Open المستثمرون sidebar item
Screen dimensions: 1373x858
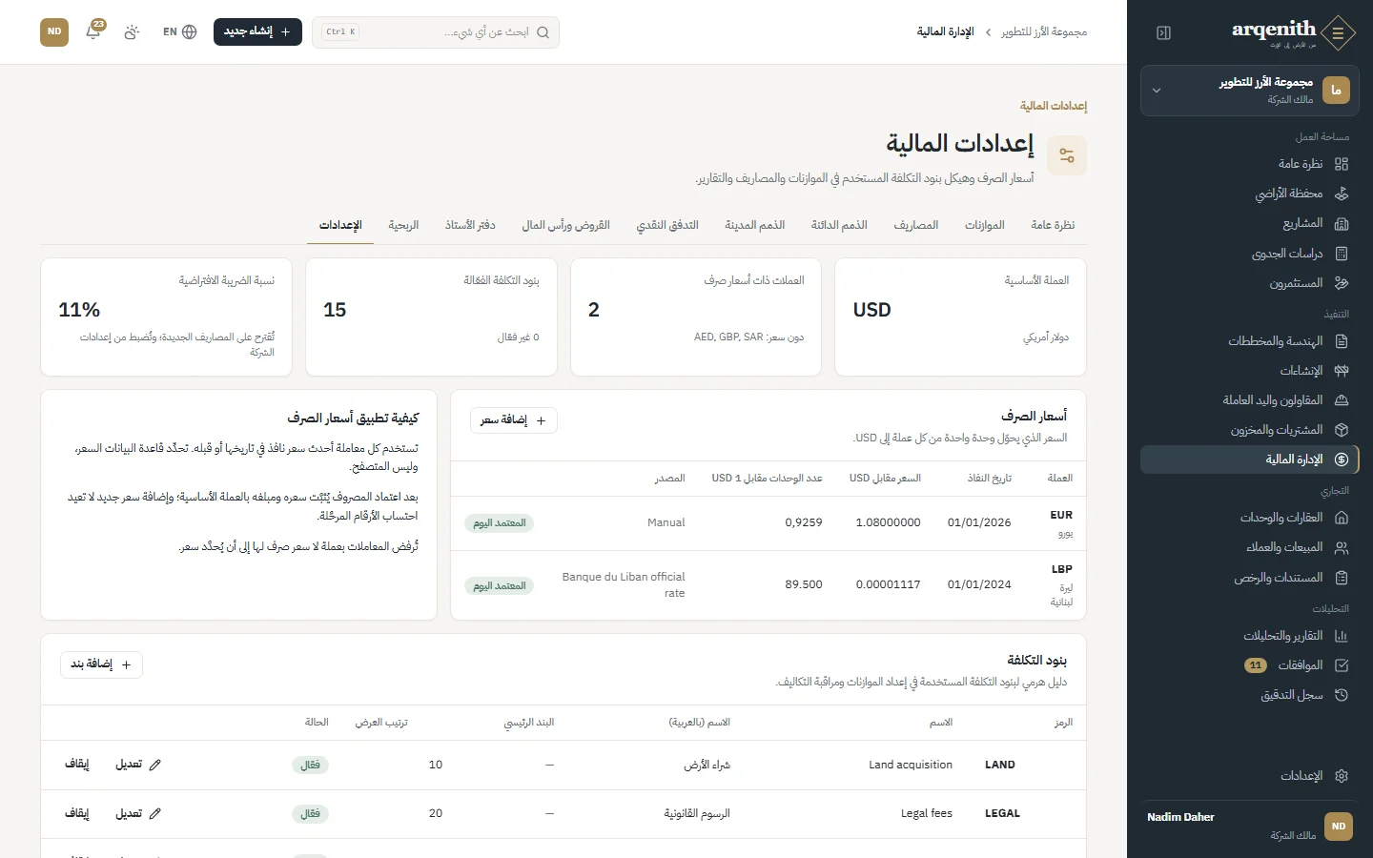(x=1249, y=283)
